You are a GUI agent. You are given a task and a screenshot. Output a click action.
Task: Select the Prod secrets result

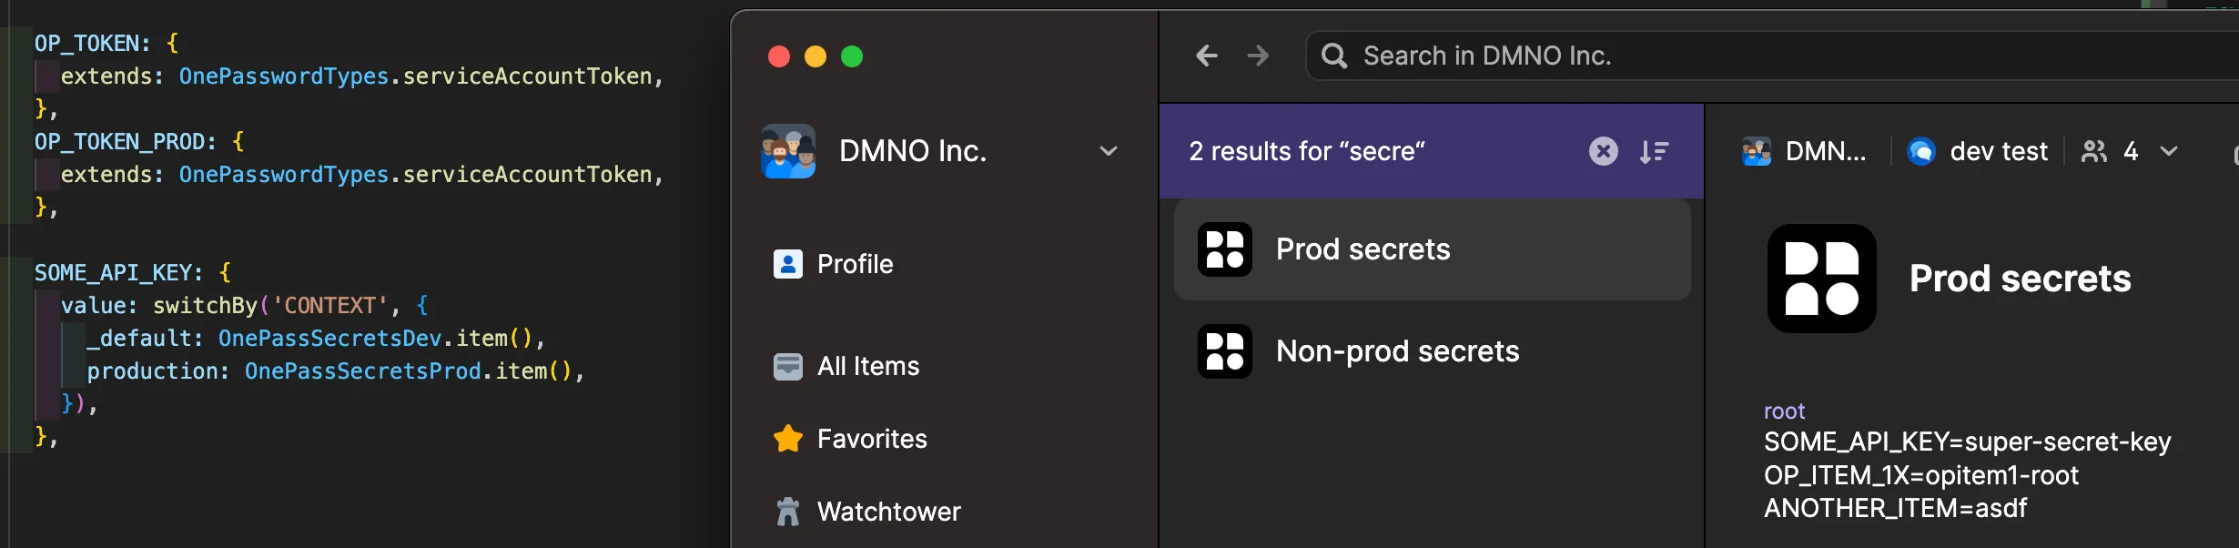[x=1433, y=249]
